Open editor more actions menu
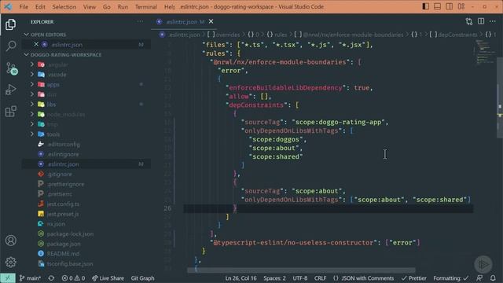This screenshot has height=283, width=503. pyautogui.click(x=493, y=21)
